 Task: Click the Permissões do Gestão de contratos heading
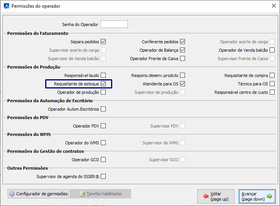(46, 151)
